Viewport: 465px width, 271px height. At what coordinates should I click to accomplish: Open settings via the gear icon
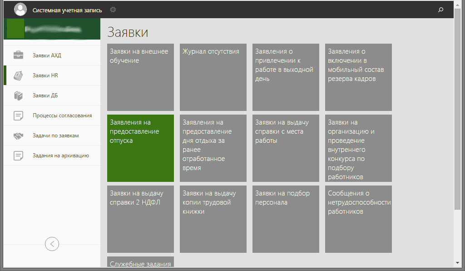tap(113, 10)
